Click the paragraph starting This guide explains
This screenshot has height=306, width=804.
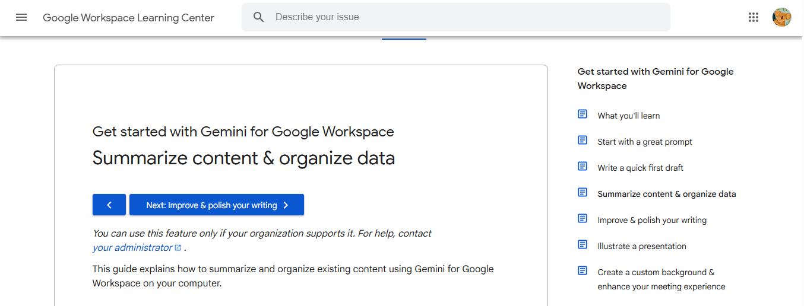click(x=293, y=276)
